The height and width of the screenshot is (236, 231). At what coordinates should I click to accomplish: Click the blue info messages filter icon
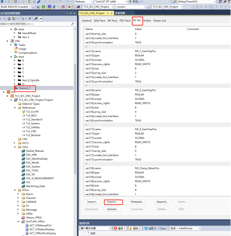point(146,228)
